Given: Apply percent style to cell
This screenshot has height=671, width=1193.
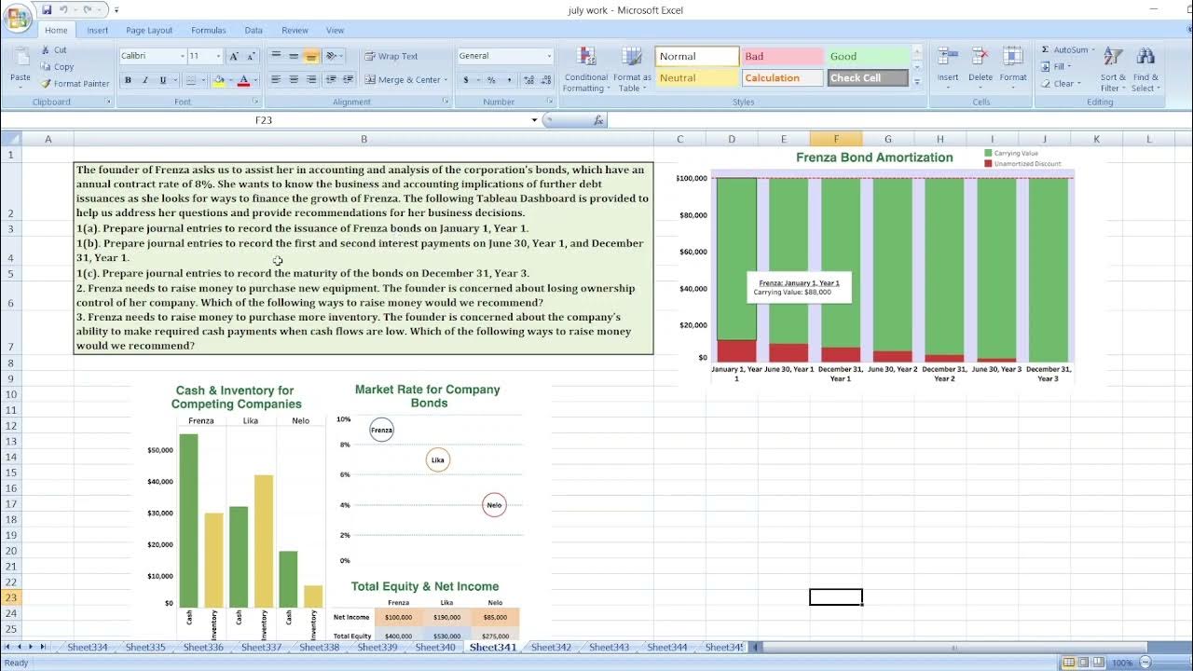Looking at the screenshot, I should click(x=490, y=80).
